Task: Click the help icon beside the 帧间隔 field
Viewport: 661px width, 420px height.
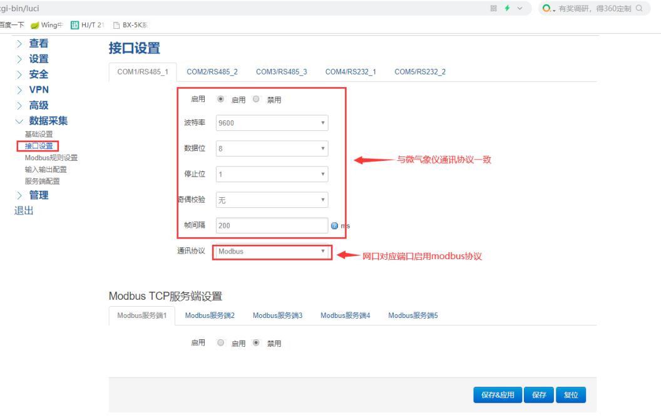Action: [334, 225]
